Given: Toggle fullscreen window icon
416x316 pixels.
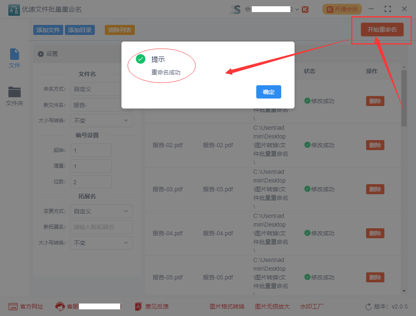Looking at the screenshot, I should [388, 9].
